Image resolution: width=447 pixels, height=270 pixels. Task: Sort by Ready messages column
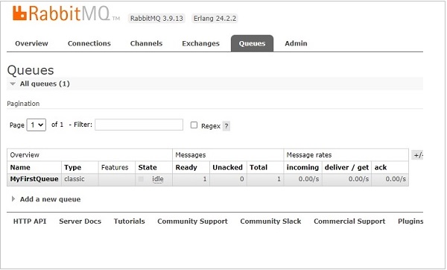(186, 167)
